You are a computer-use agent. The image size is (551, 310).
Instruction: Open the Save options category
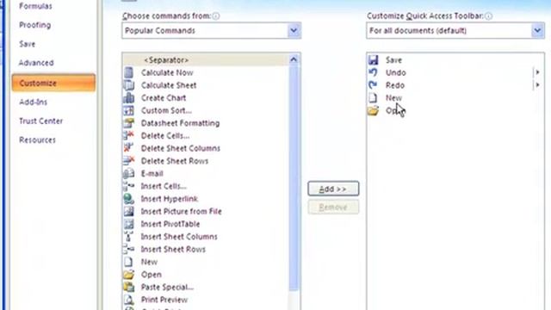pyautogui.click(x=27, y=44)
